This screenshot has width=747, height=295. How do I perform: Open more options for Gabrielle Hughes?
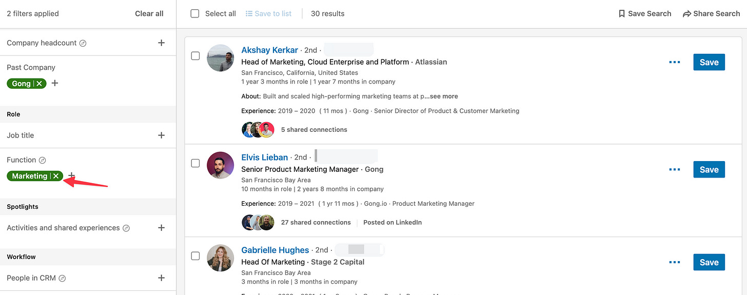point(675,262)
